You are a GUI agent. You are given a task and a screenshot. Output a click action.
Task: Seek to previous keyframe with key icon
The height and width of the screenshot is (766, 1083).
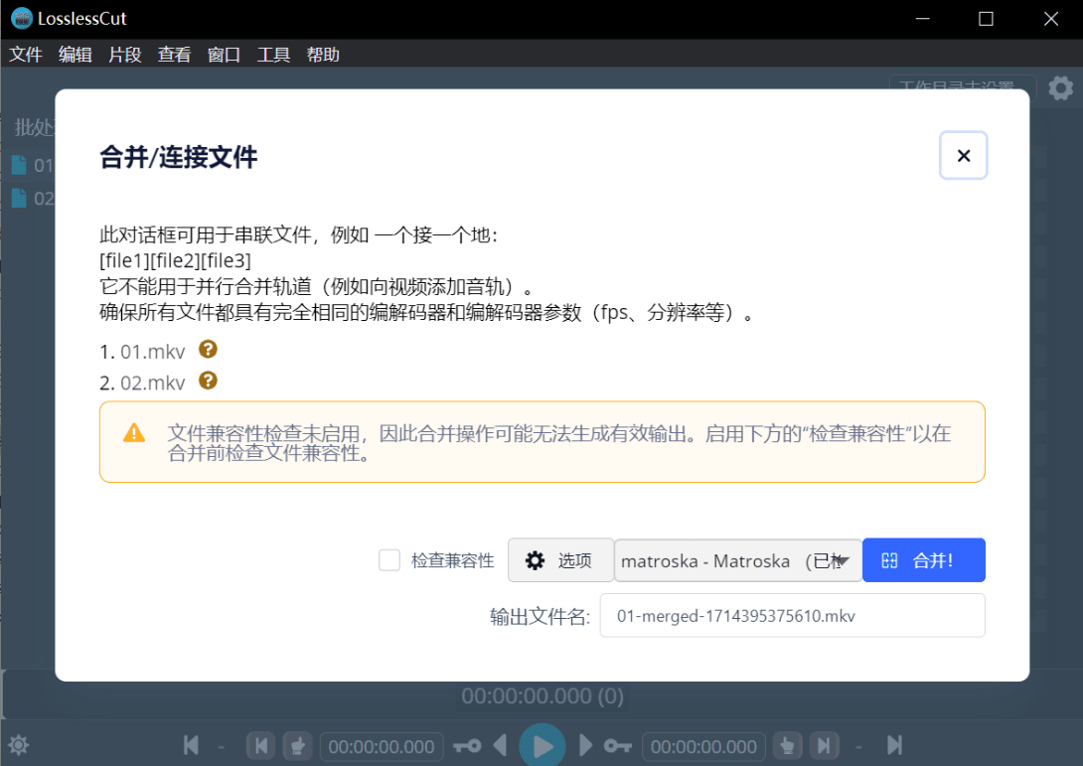click(468, 746)
